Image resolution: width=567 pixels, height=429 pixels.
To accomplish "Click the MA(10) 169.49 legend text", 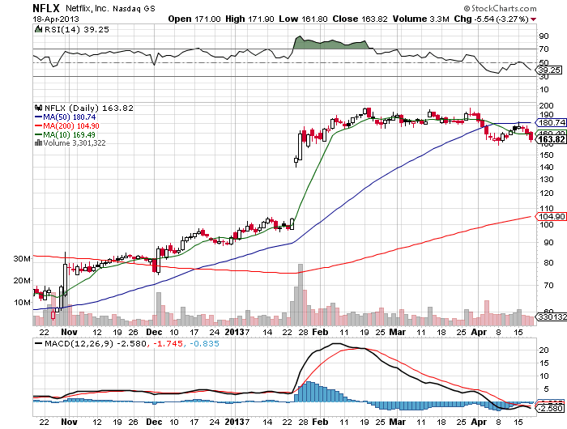I will click(x=70, y=134).
